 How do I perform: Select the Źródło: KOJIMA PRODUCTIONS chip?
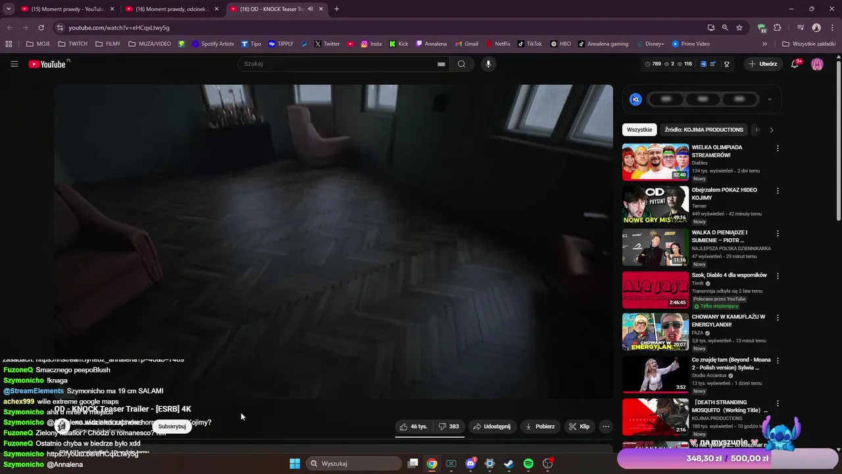[704, 130]
